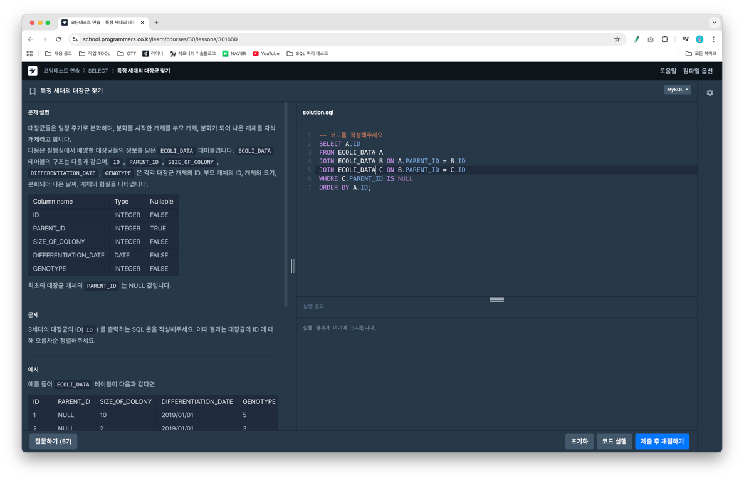Click the 제출 후 채점하기 submit button
Image resolution: width=744 pixels, height=481 pixels.
pos(662,442)
